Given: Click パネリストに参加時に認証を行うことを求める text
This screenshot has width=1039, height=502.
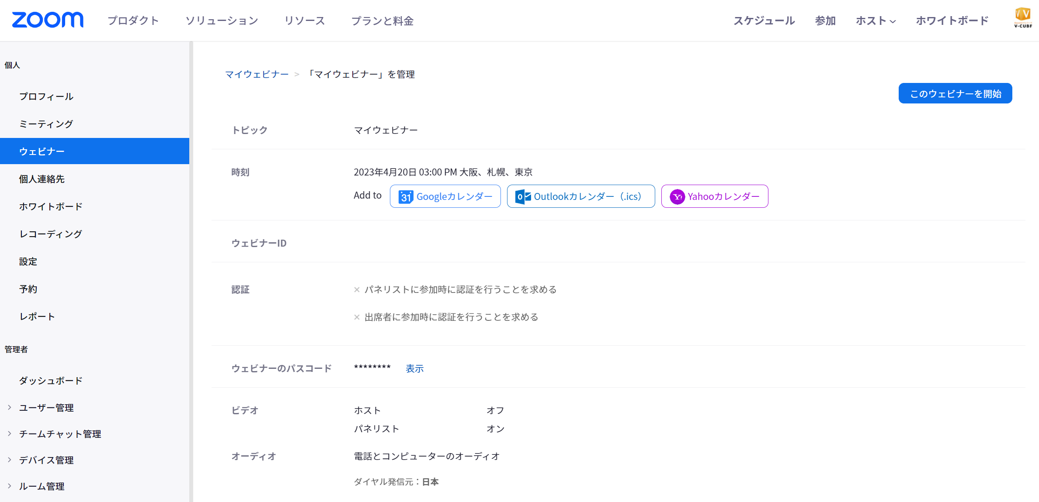Looking at the screenshot, I should pyautogui.click(x=460, y=289).
